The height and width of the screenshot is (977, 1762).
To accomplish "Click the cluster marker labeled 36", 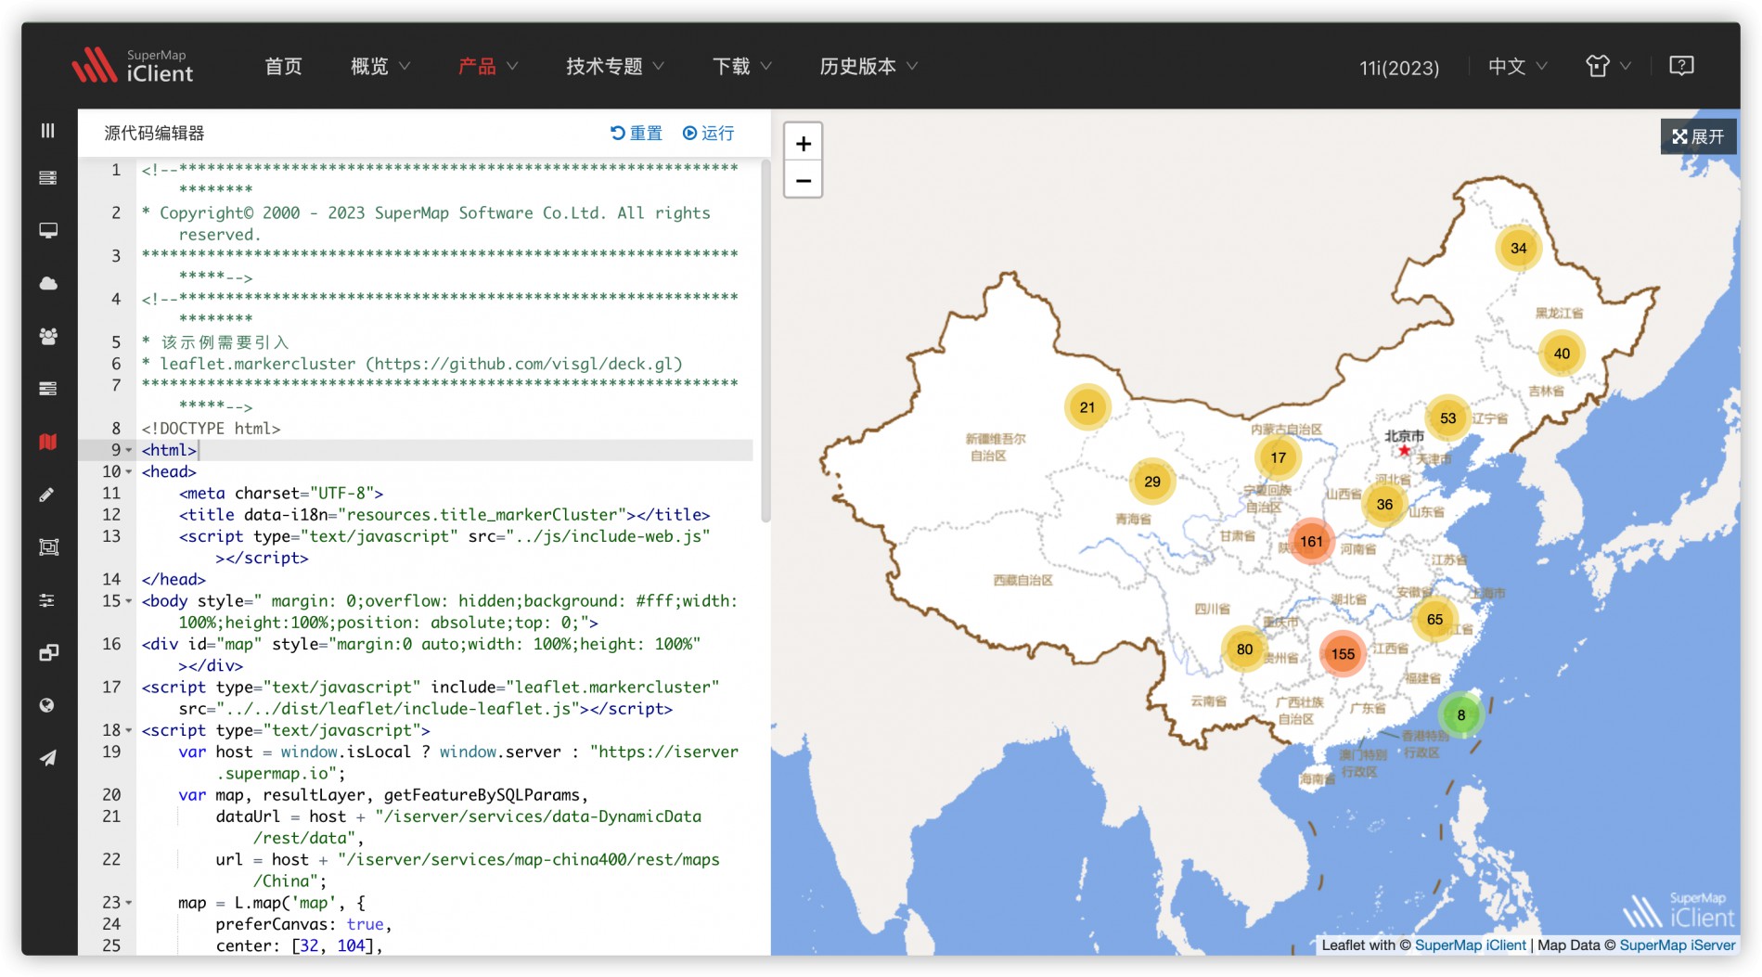I will click(x=1384, y=505).
